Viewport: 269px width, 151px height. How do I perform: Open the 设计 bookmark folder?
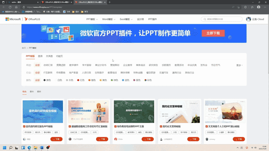pos(75,12)
